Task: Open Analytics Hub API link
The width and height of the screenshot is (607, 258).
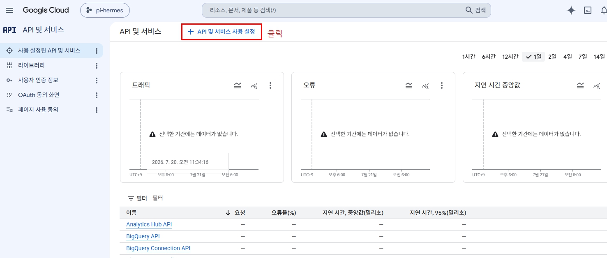Action: [149, 225]
